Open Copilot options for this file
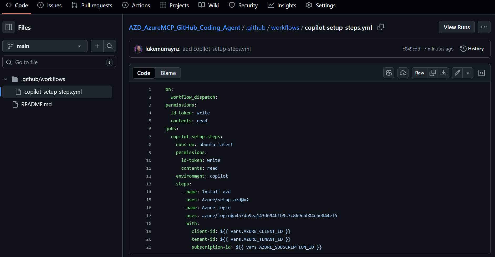 [x=389, y=73]
